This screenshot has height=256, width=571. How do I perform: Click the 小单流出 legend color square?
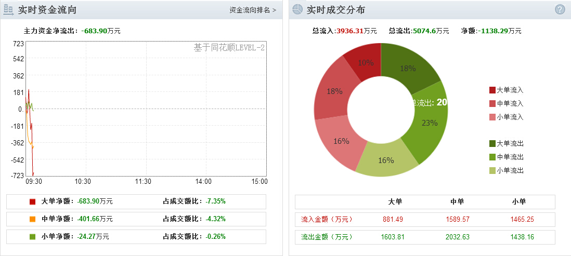click(x=492, y=170)
